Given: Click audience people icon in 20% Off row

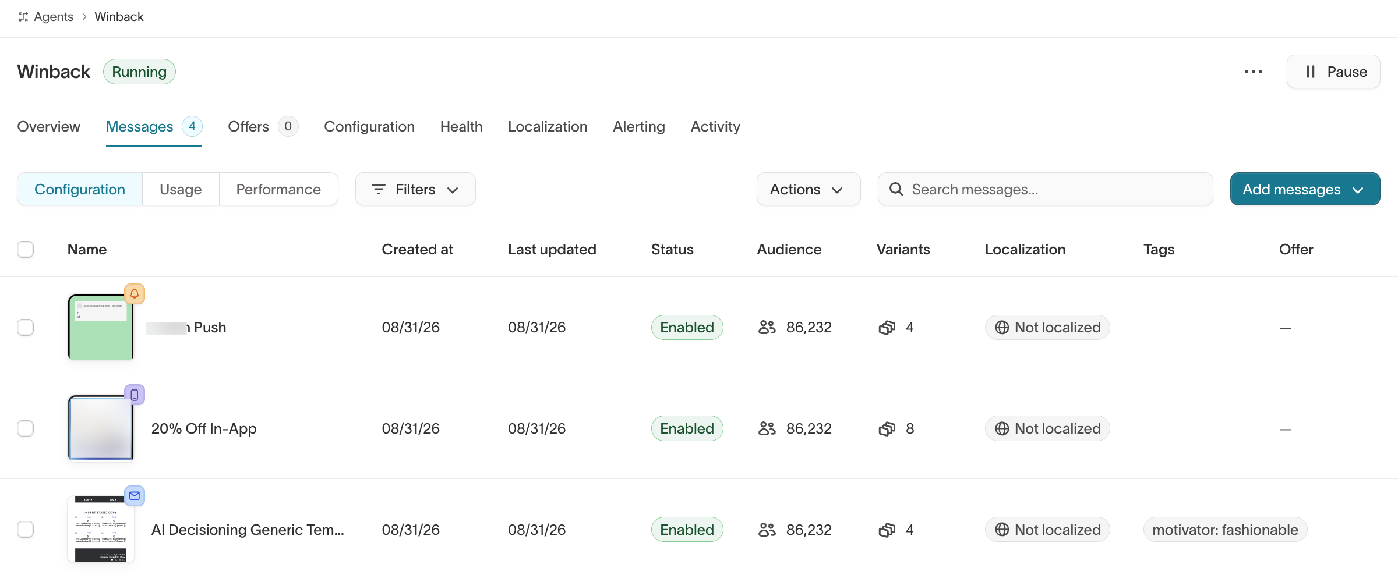Looking at the screenshot, I should (767, 428).
